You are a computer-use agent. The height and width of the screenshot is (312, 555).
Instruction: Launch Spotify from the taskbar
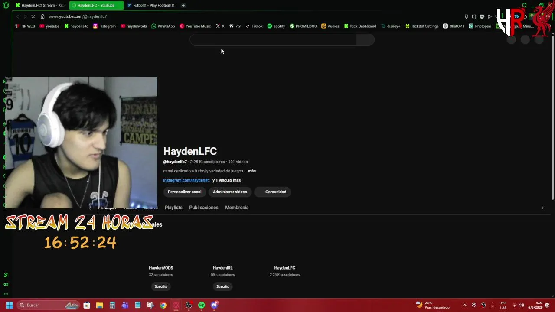(201, 305)
